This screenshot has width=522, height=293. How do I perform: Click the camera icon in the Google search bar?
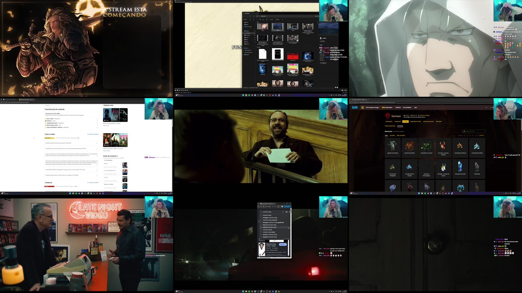coord(287,212)
